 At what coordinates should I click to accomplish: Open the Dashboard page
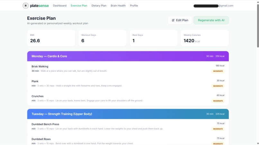pos(60,5)
